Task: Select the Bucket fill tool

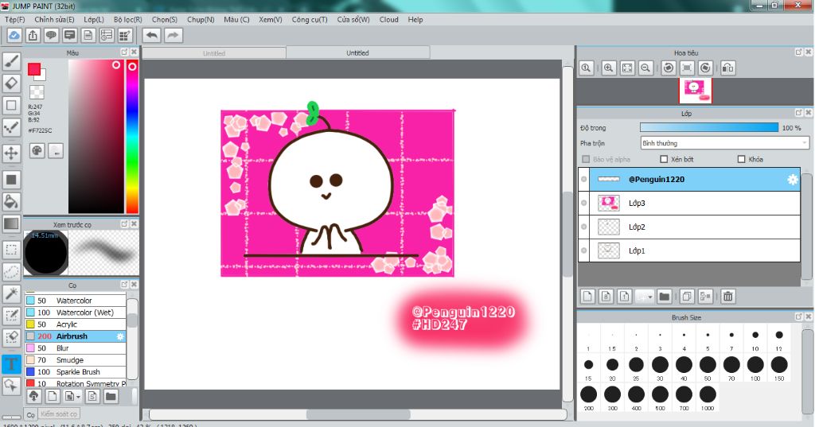Action: (11, 200)
